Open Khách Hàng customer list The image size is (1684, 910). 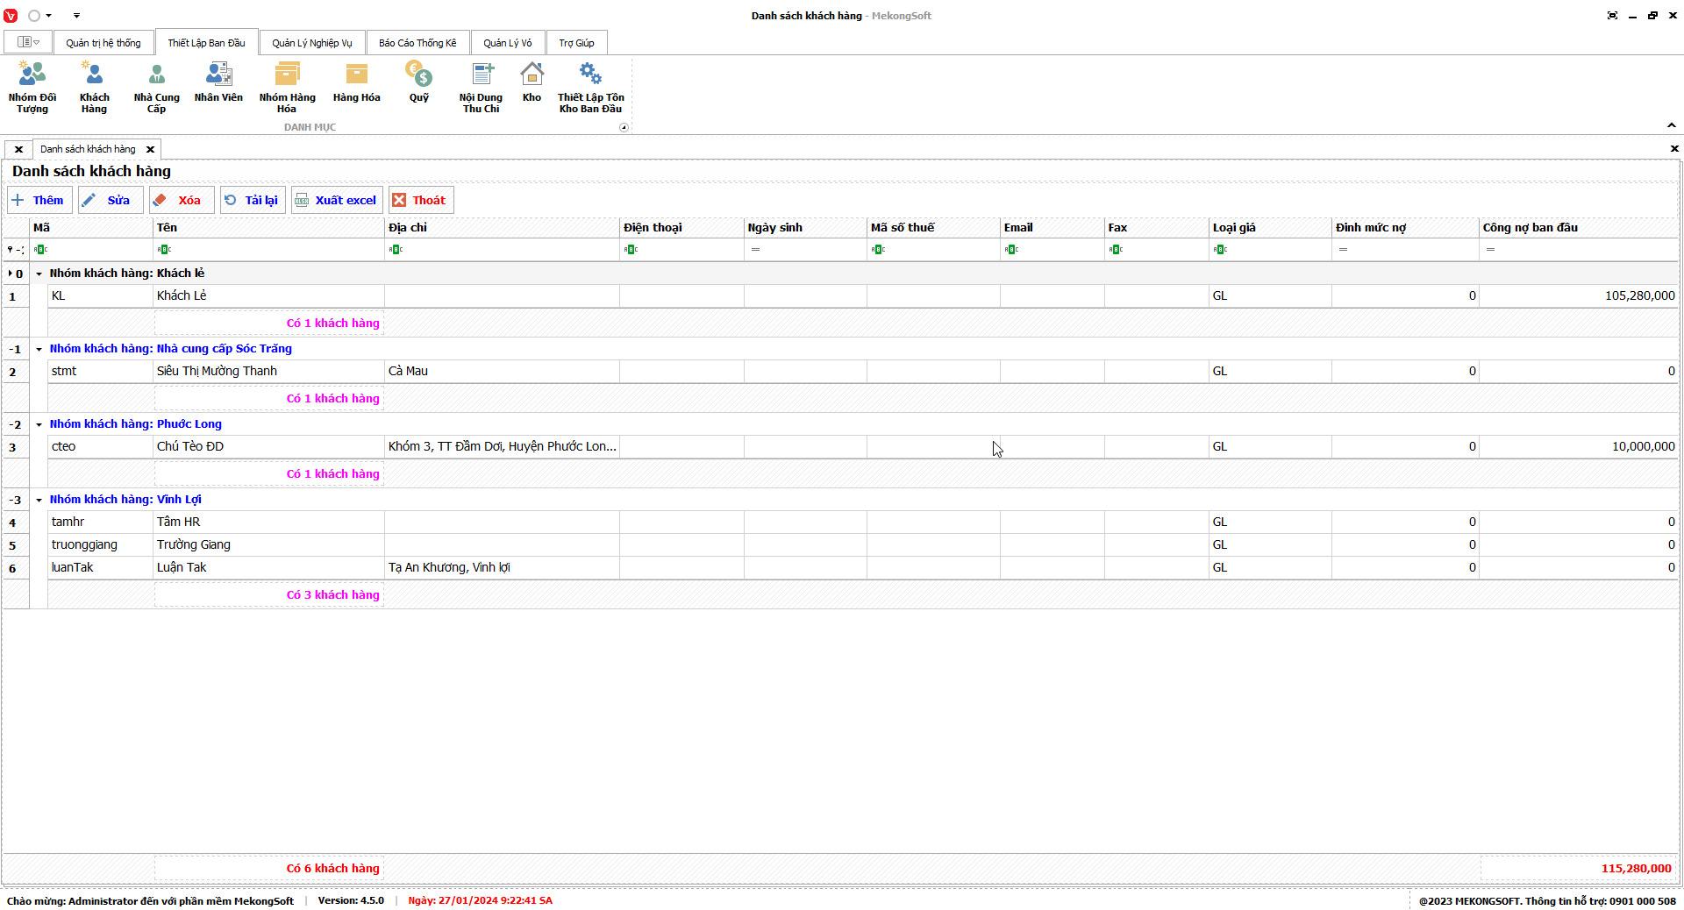click(94, 88)
